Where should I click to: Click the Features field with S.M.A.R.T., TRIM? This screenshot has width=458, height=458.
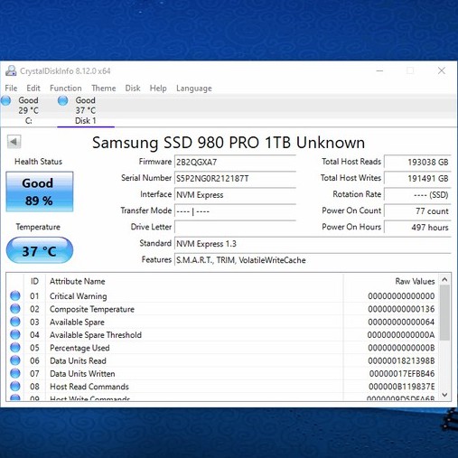(x=313, y=259)
